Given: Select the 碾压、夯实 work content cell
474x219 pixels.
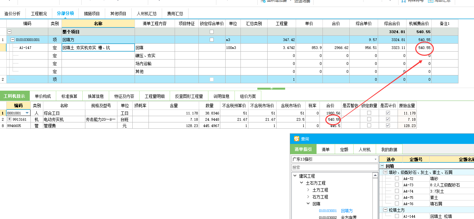Looking at the screenshot, I should (155, 56).
